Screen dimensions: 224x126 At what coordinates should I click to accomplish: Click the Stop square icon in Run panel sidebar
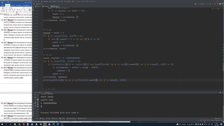pyautogui.click(x=35, y=103)
